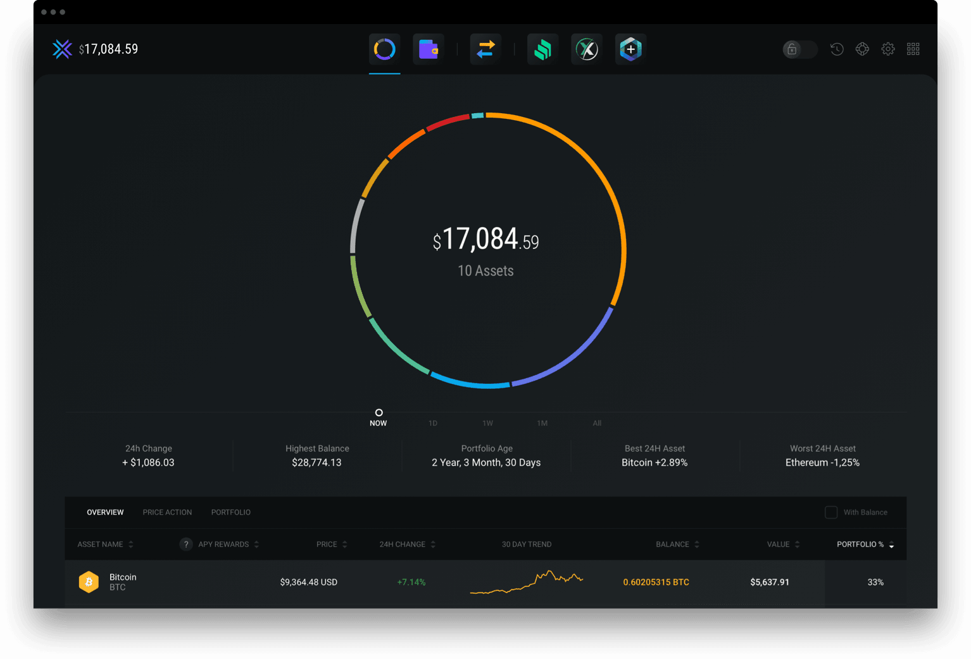This screenshot has height=659, width=971.
Task: Click the Highest Balance $28,774.13 stat
Action: (316, 455)
